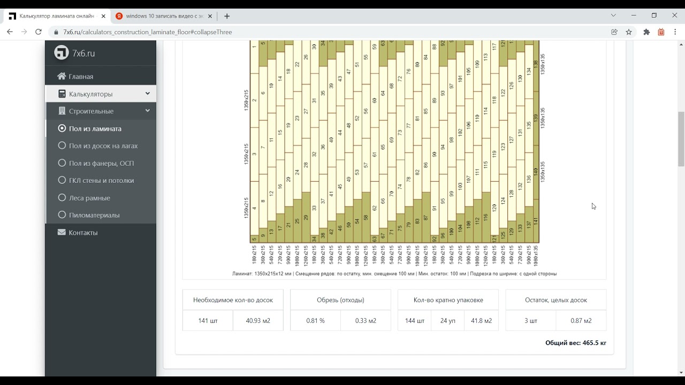Collapse the Строительные submenu chevron
The image size is (685, 385).
click(147, 111)
